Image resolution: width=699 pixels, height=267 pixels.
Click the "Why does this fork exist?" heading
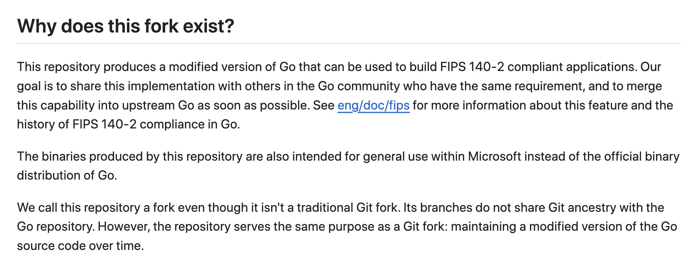tap(126, 26)
